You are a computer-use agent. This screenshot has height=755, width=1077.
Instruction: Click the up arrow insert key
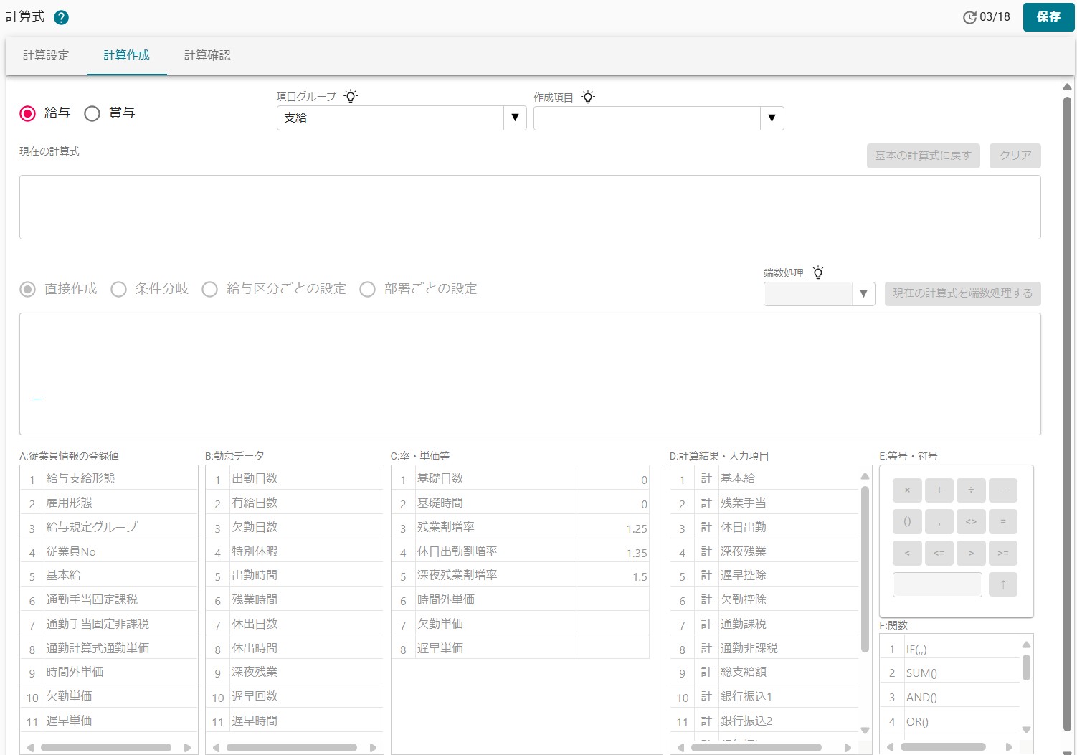(x=1002, y=585)
